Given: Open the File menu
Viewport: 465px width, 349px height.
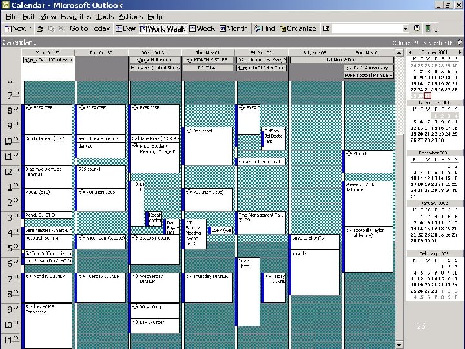Looking at the screenshot, I should click(12, 17).
